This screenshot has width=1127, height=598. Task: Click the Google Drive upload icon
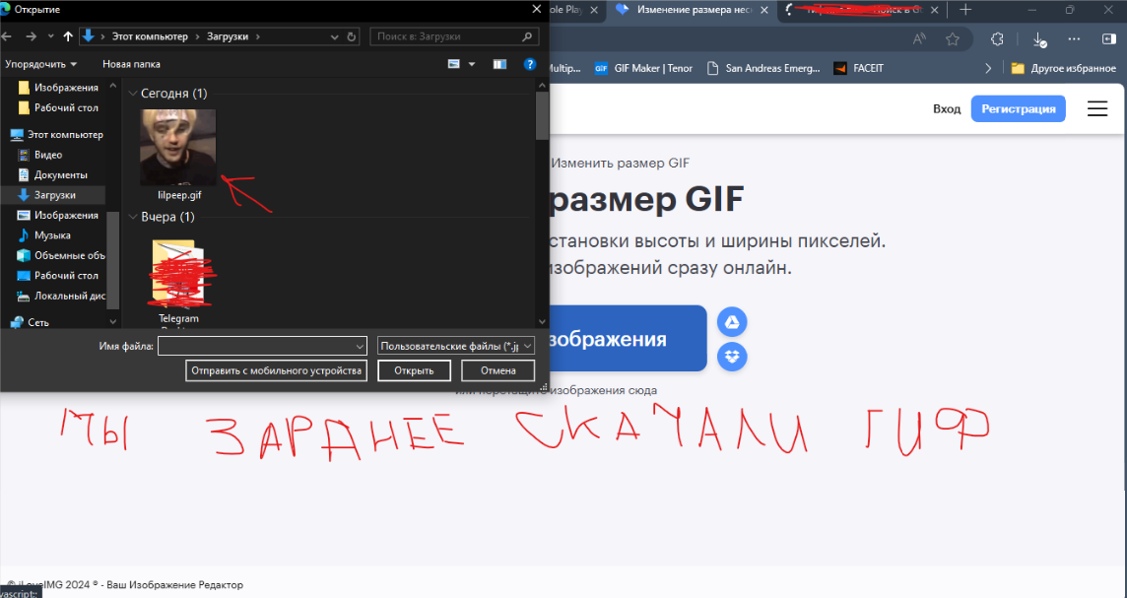pos(732,321)
